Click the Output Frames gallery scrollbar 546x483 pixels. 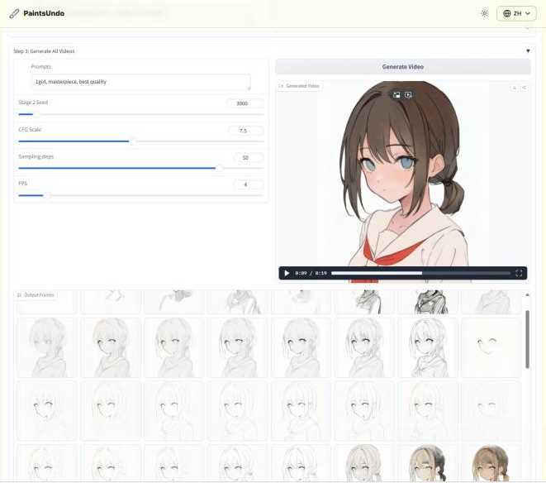click(x=527, y=339)
